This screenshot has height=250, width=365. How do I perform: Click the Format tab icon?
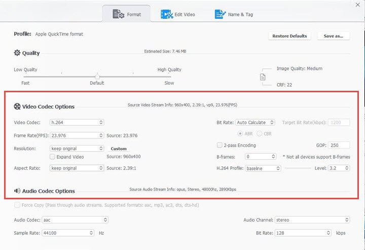coord(118,14)
